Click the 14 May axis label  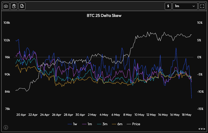[163, 115]
